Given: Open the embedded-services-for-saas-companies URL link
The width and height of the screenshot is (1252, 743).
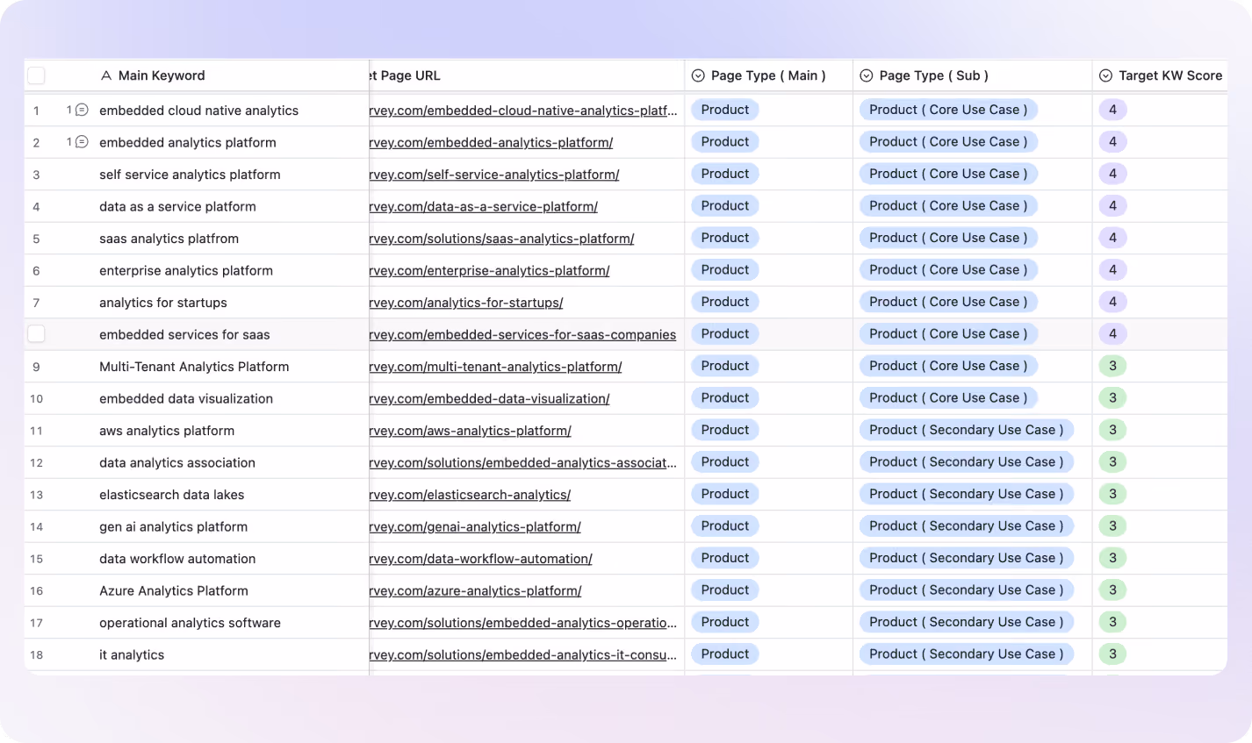Looking at the screenshot, I should coord(522,334).
